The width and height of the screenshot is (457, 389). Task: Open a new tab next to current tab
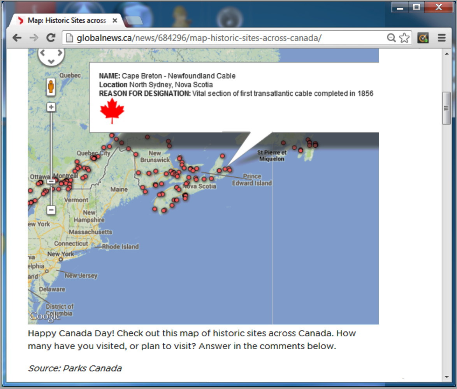(134, 21)
